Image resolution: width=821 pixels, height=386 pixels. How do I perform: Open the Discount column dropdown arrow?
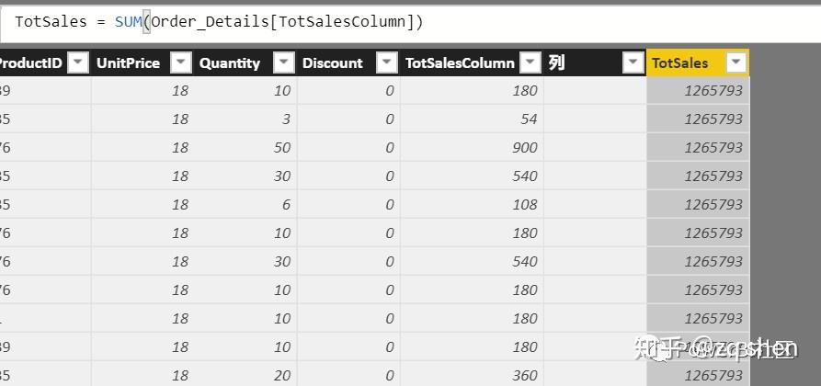pyautogui.click(x=387, y=62)
